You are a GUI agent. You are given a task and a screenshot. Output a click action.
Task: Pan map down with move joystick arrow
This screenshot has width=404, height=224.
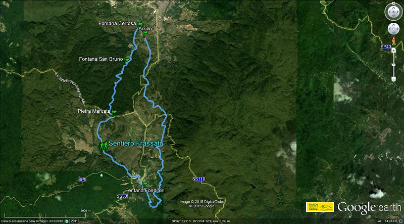coord(393,32)
